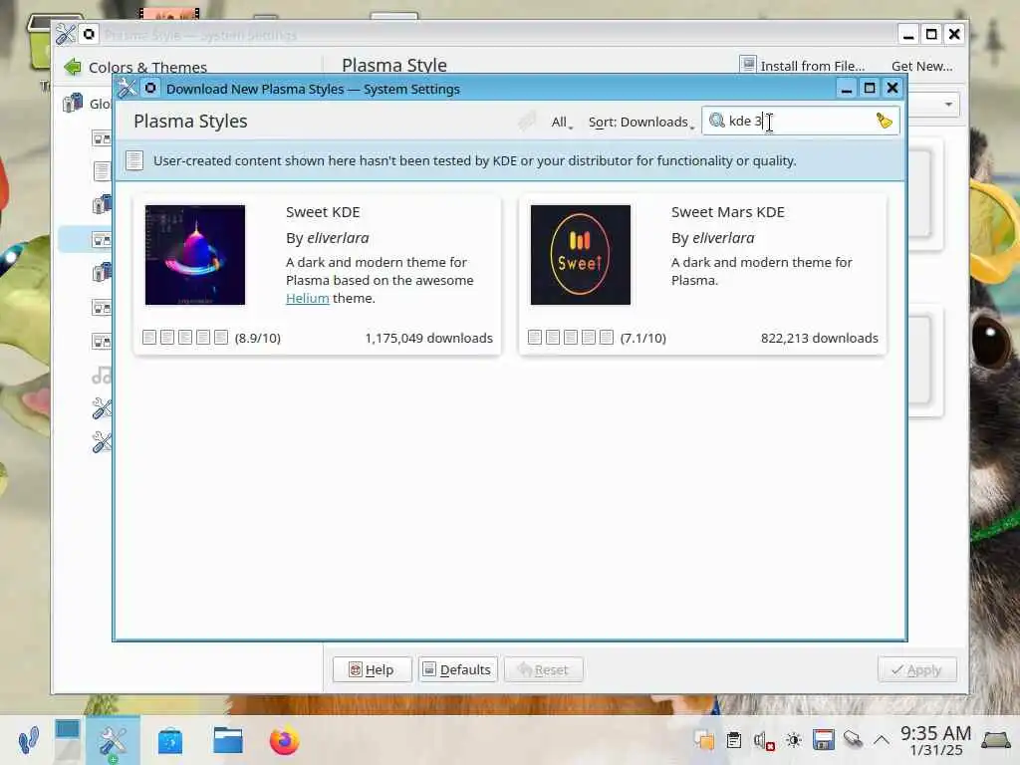Open the Sweet KDE thumbnail image

195,255
